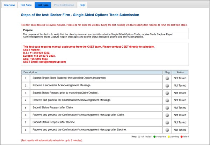
Task: Click the flag icon for step 1
Action: (x=167, y=78)
